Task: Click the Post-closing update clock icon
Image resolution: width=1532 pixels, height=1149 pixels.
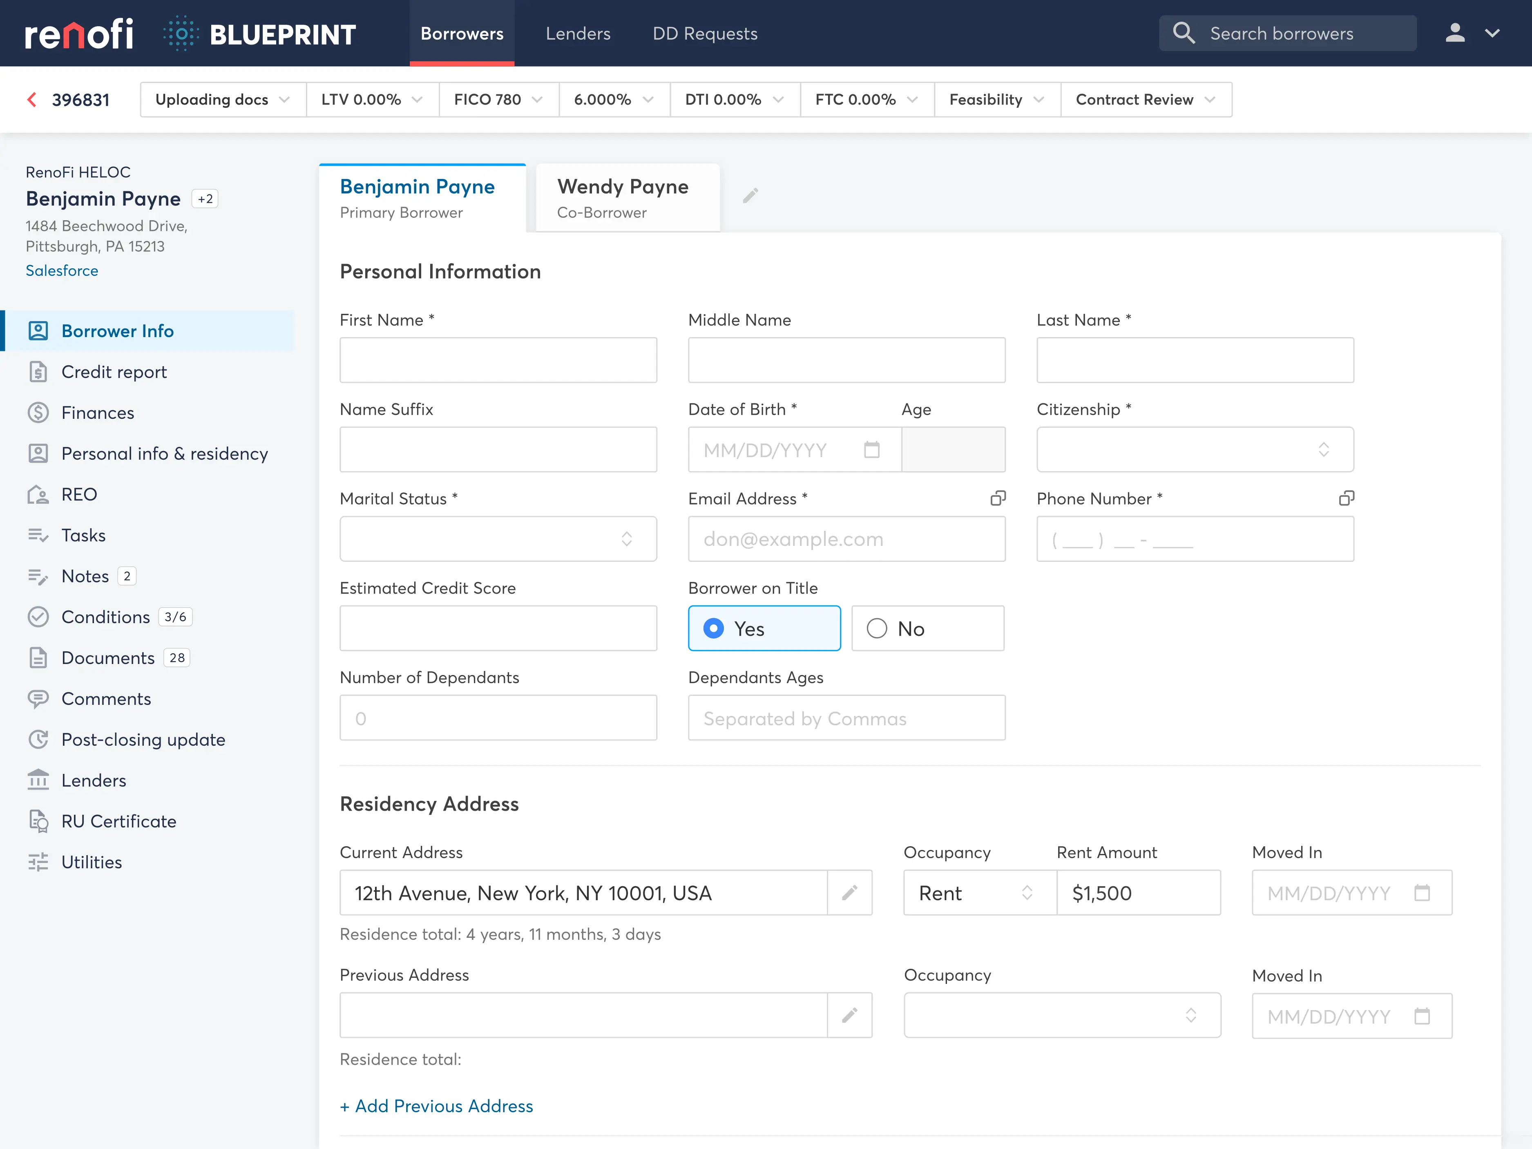Action: (38, 740)
